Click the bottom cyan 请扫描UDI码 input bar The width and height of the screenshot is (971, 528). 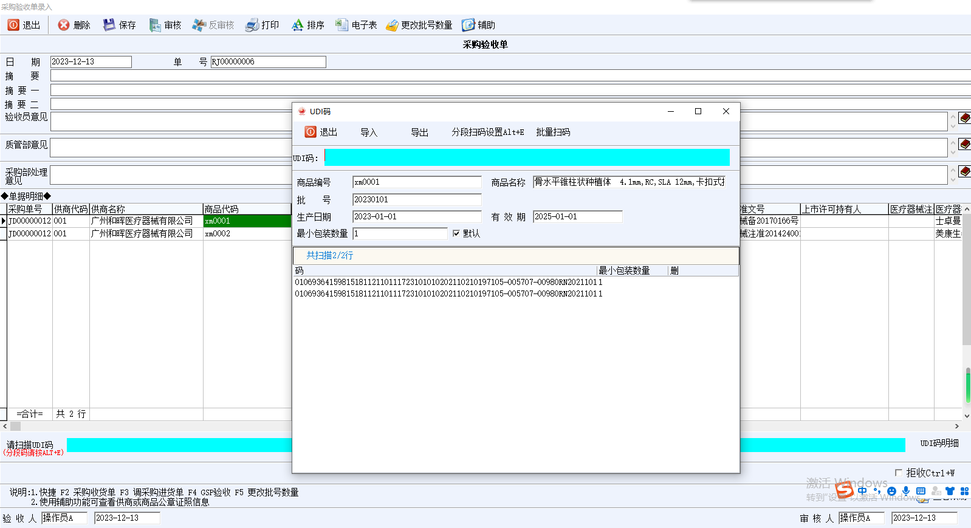[485, 445]
